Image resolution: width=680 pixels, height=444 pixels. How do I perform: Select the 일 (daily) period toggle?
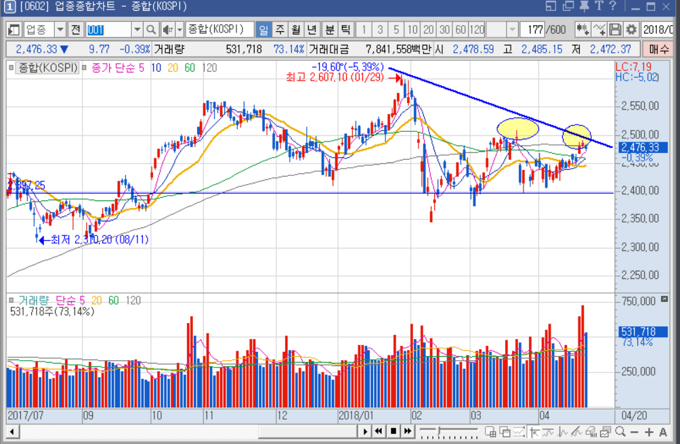(263, 30)
